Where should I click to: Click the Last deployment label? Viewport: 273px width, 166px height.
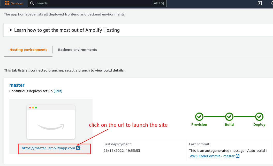coord(117,144)
